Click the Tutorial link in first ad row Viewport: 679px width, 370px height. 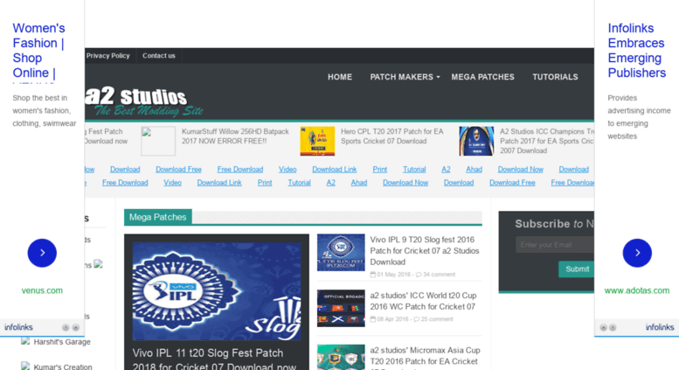[x=414, y=170]
